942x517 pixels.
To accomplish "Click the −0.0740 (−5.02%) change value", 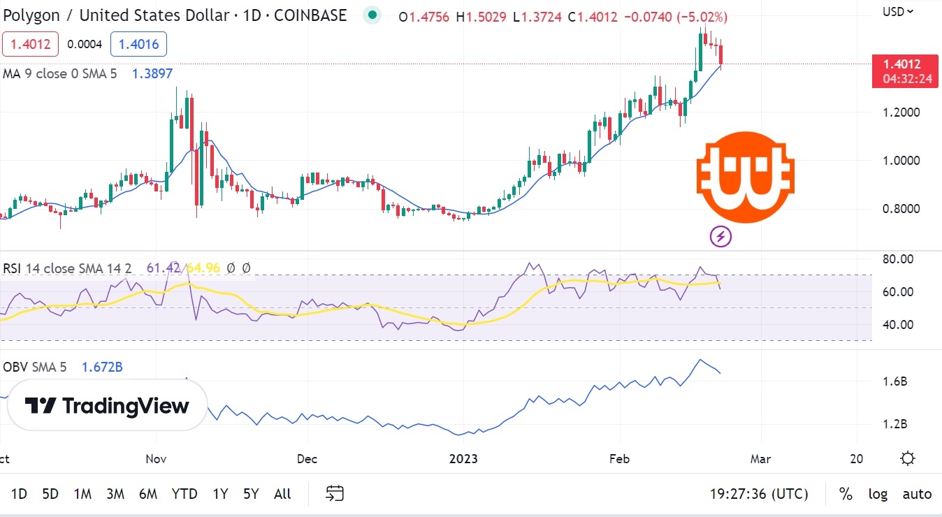I will click(674, 16).
